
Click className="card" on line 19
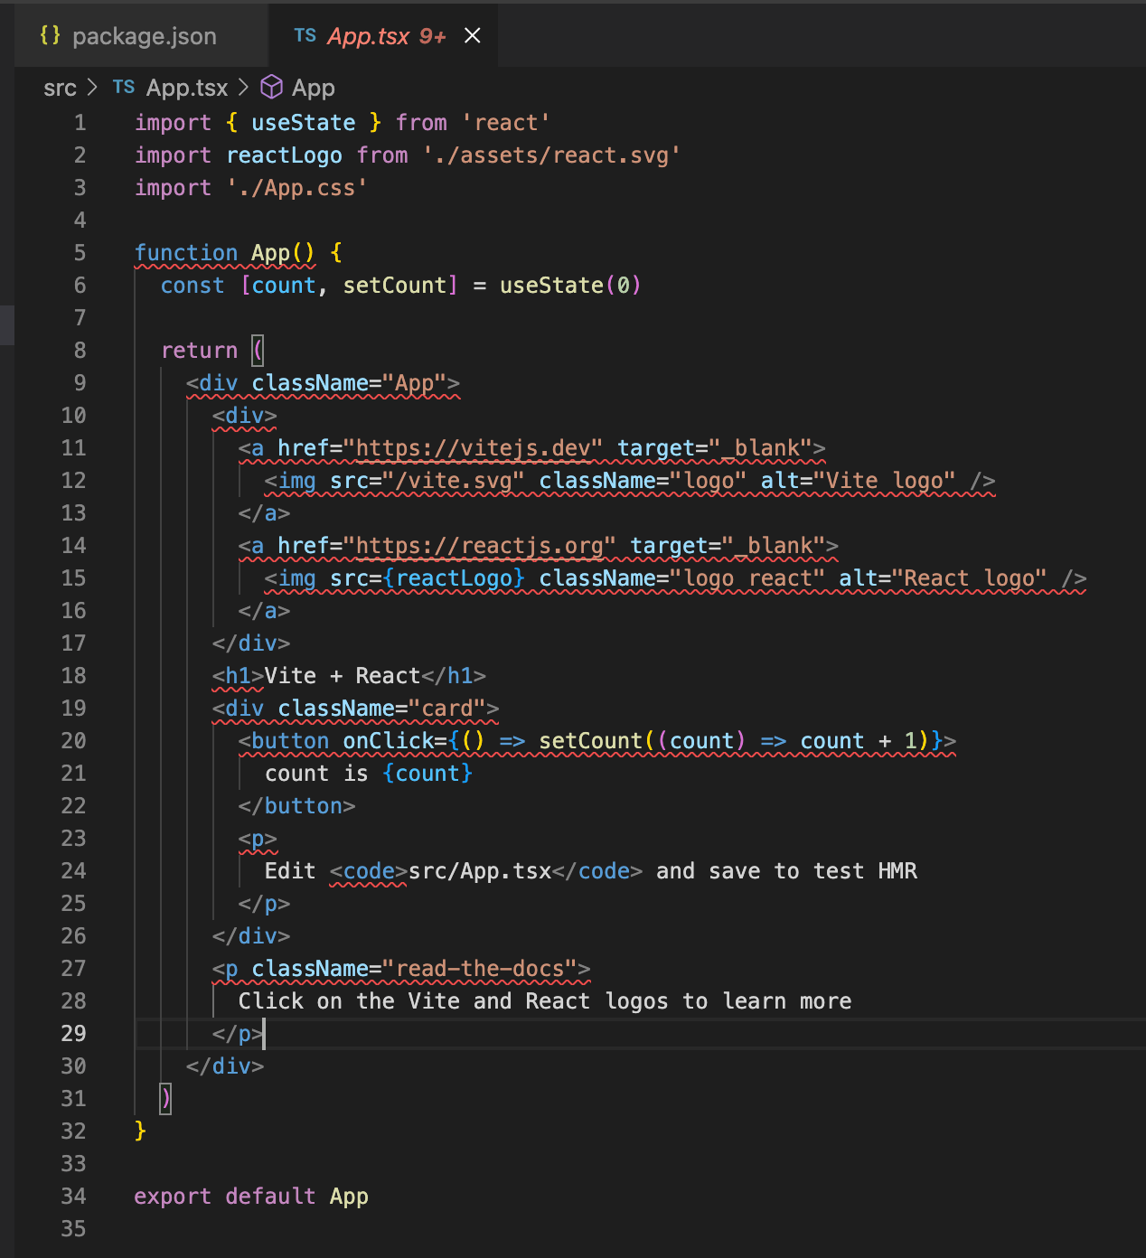pyautogui.click(x=382, y=709)
